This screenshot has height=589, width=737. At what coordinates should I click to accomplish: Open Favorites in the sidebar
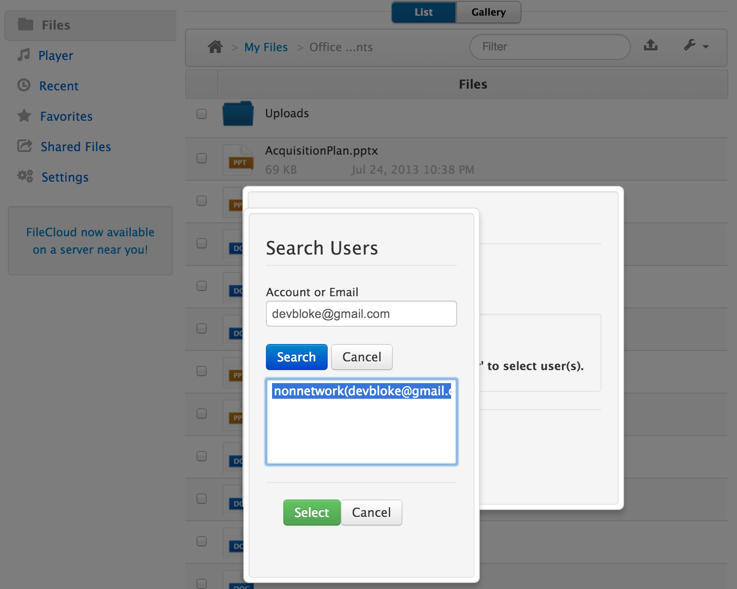[66, 116]
